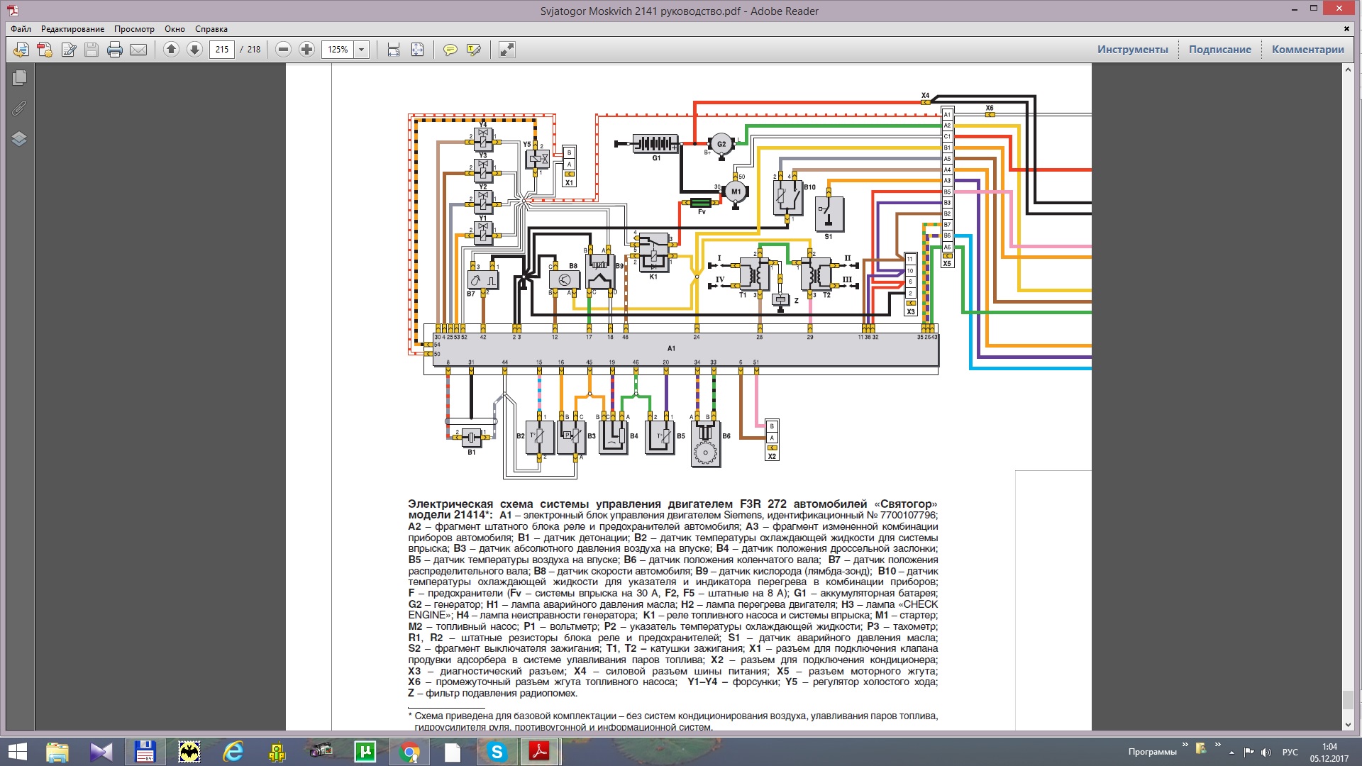
Task: Toggle layers side panel
Action: (19, 138)
